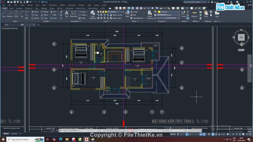Expand the Annotation panel
This screenshot has height=142, width=253.
pos(76,21)
